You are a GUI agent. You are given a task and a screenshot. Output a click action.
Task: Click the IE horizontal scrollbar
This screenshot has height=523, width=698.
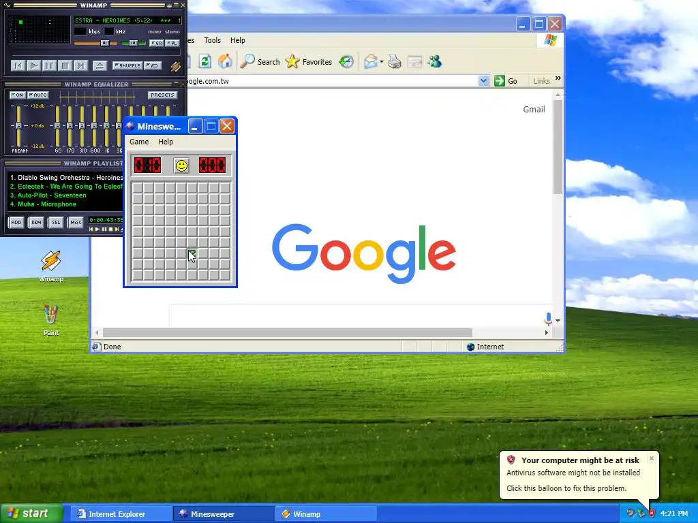[x=288, y=332]
